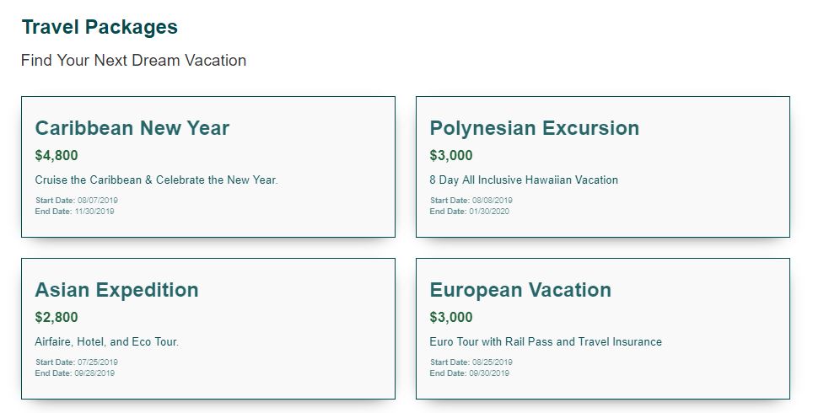Click the Travel Packages page heading
Viewport: 813px width, 413px height.
[100, 27]
